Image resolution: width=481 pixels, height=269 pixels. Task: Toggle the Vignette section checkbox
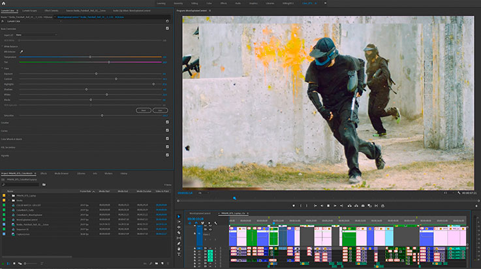[167, 155]
